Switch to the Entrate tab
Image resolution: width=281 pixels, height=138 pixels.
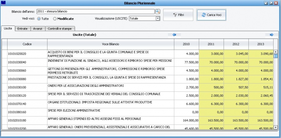22,29
